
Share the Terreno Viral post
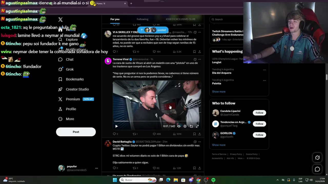pos(200,134)
